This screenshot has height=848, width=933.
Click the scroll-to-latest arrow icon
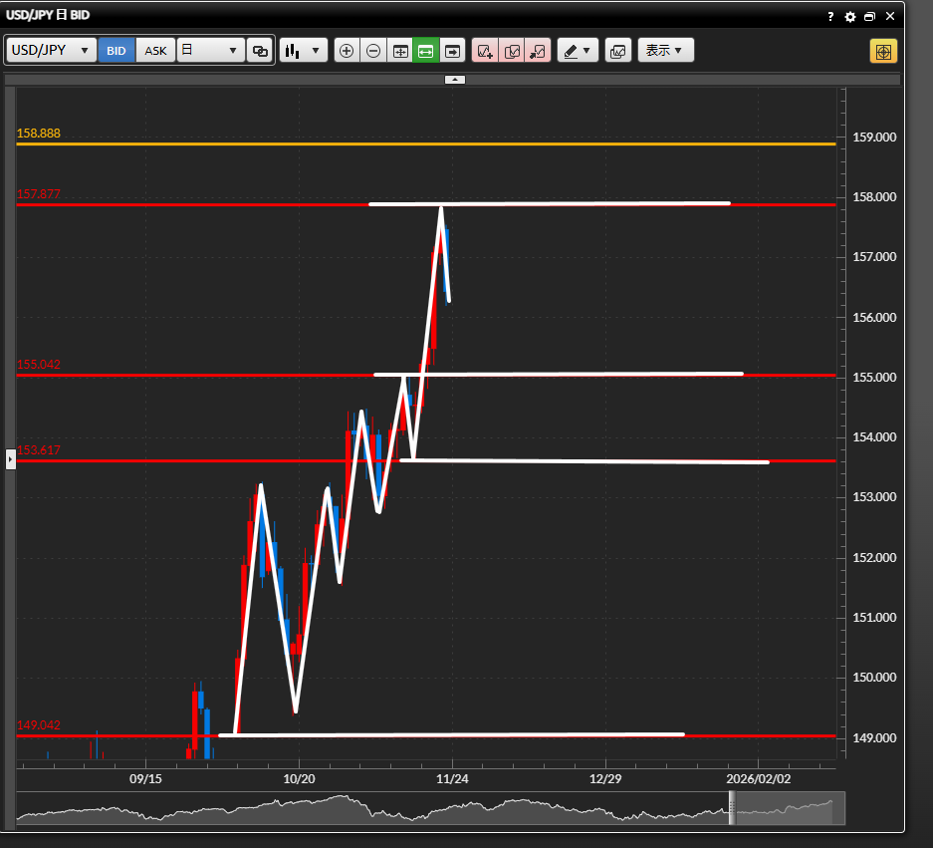pyautogui.click(x=453, y=51)
